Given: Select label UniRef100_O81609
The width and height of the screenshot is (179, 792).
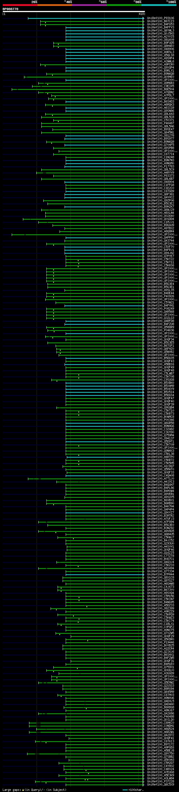Looking at the screenshot, I should pyautogui.click(x=161, y=40).
